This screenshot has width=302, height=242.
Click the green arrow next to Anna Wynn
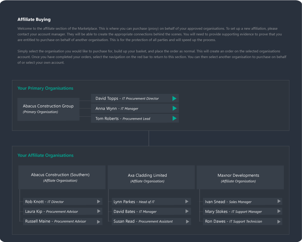174,108
